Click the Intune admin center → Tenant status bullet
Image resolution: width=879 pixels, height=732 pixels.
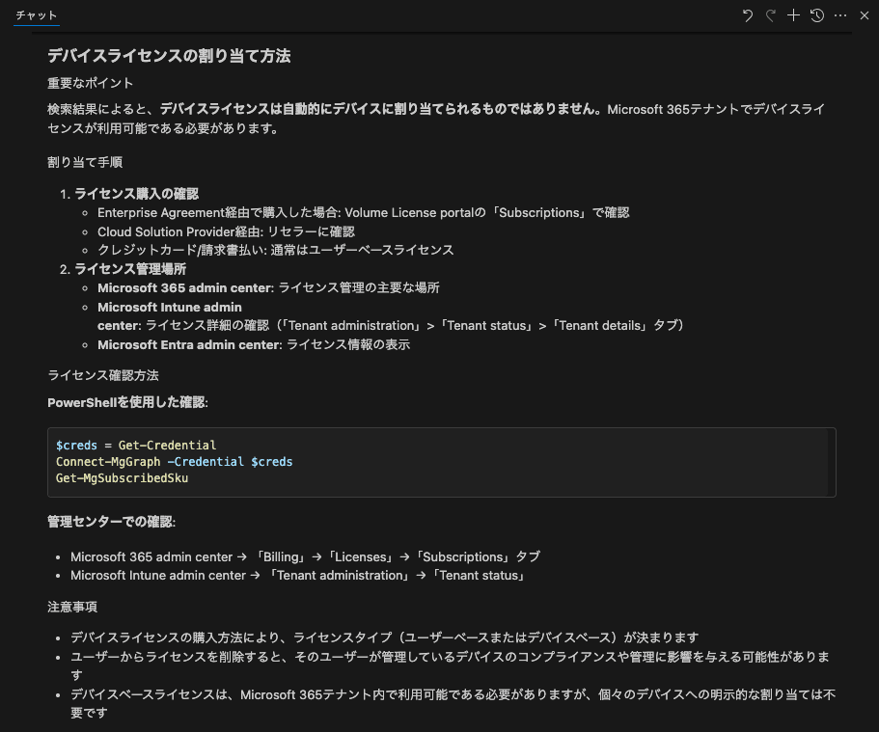click(299, 576)
